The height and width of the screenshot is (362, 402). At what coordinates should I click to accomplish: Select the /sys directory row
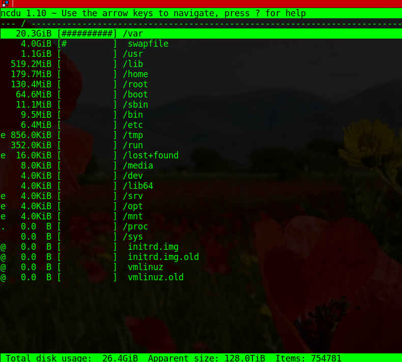click(201, 237)
